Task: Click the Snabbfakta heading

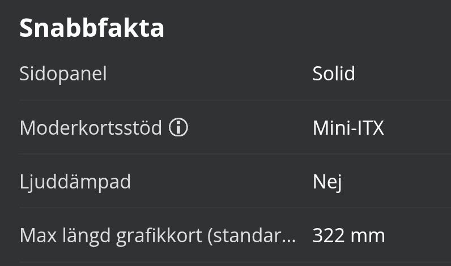Action: (92, 28)
